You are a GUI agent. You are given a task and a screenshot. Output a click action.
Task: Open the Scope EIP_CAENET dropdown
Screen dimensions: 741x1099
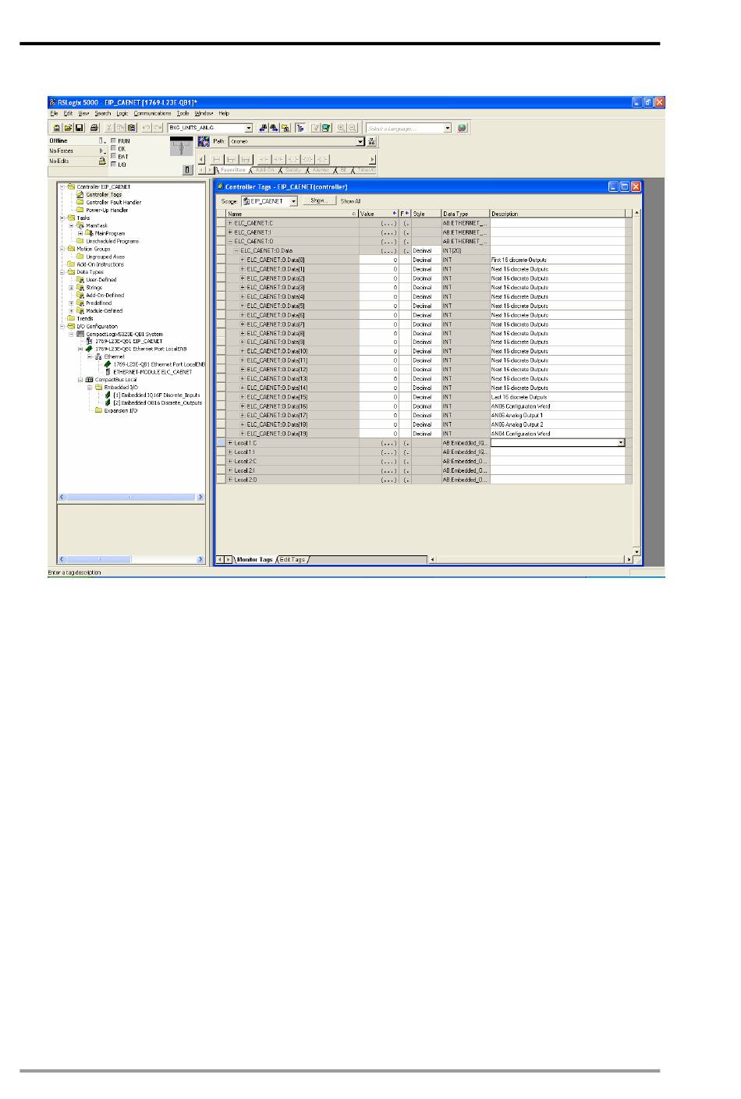pos(293,201)
